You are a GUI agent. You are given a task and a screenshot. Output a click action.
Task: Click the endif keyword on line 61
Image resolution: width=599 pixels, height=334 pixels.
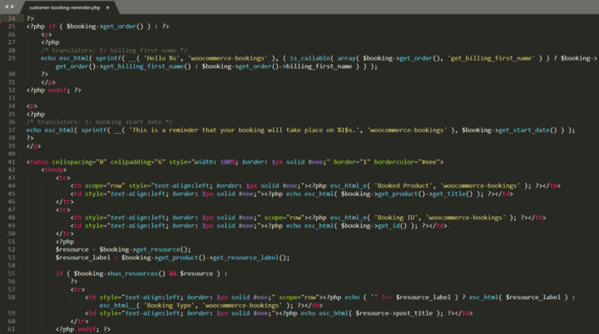coord(87,329)
